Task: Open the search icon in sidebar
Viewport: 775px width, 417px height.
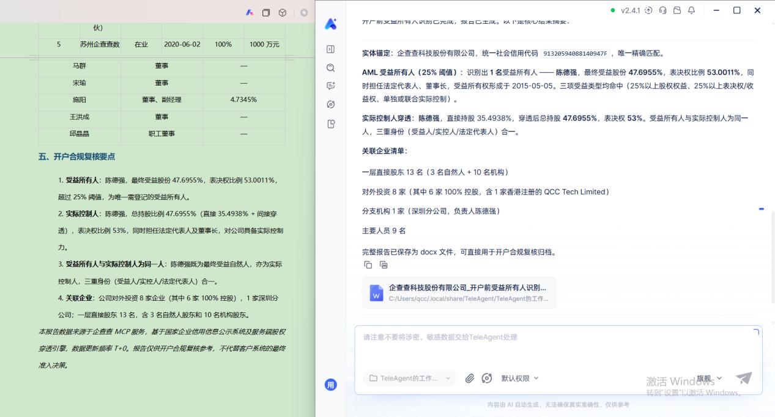Action: tap(331, 68)
